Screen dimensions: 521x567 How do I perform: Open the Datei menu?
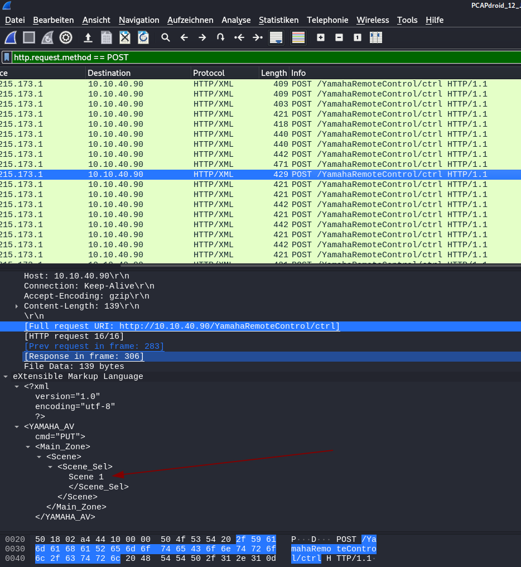[x=15, y=20]
